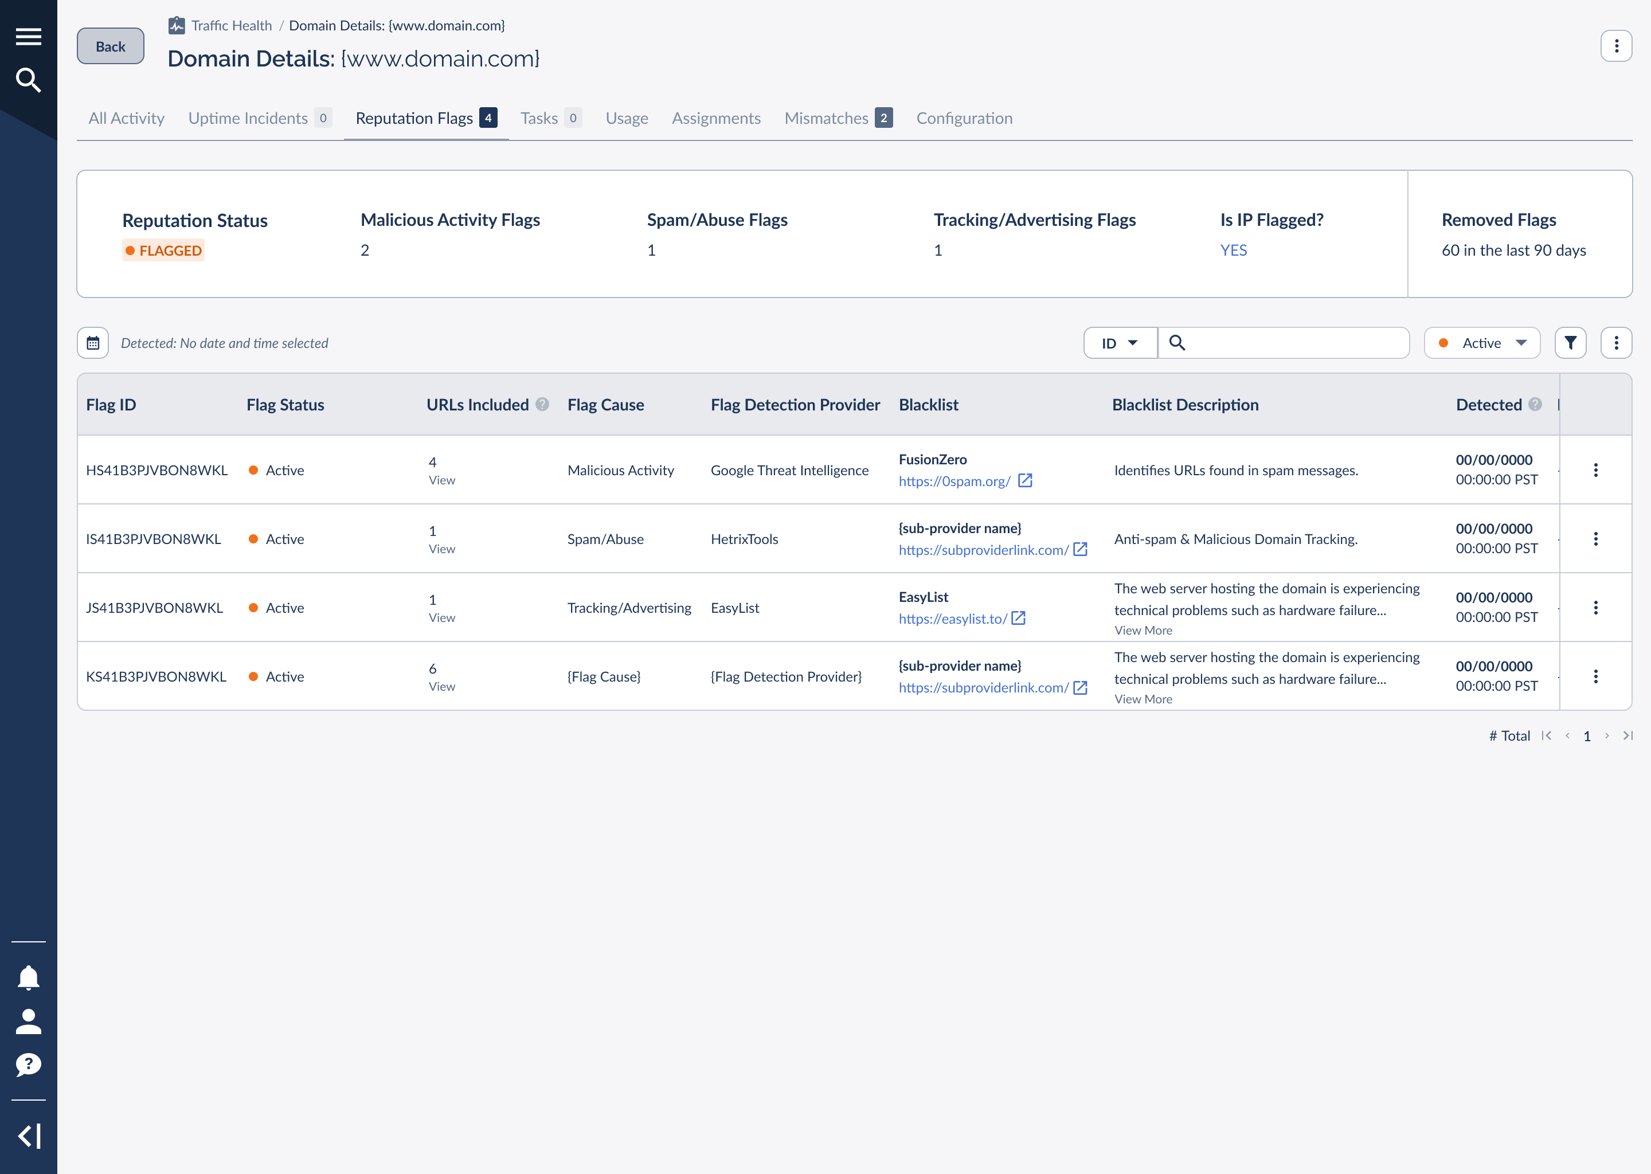Go to previous page pagination arrow
This screenshot has height=1174, width=1651.
(1567, 735)
